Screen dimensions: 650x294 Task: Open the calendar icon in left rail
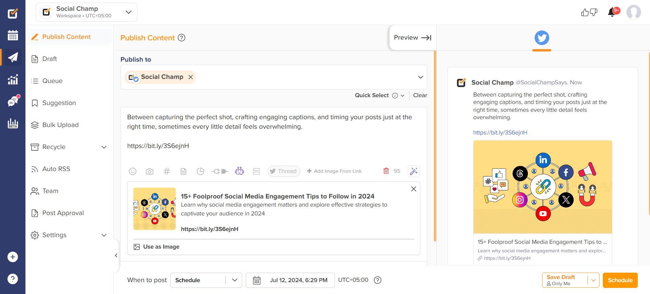coord(13,35)
